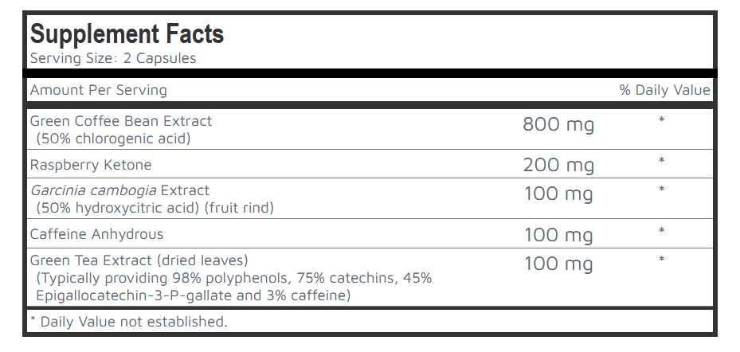
Task: Click the 200 mg amount
Action: [x=558, y=166]
